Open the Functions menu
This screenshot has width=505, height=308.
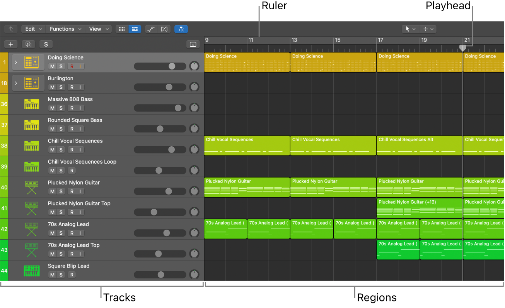click(x=65, y=29)
